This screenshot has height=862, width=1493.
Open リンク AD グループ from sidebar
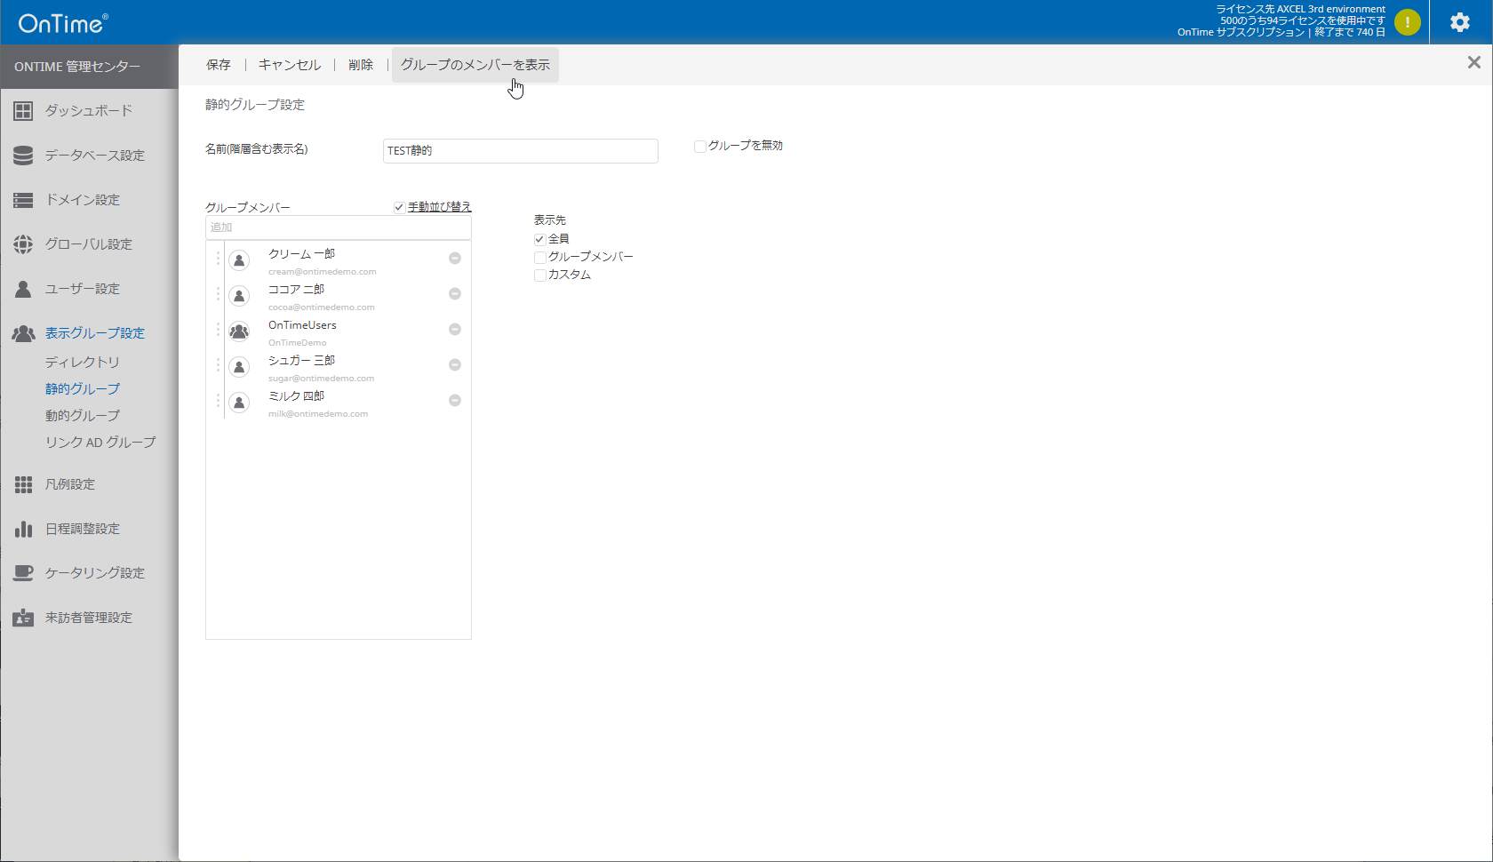100,442
